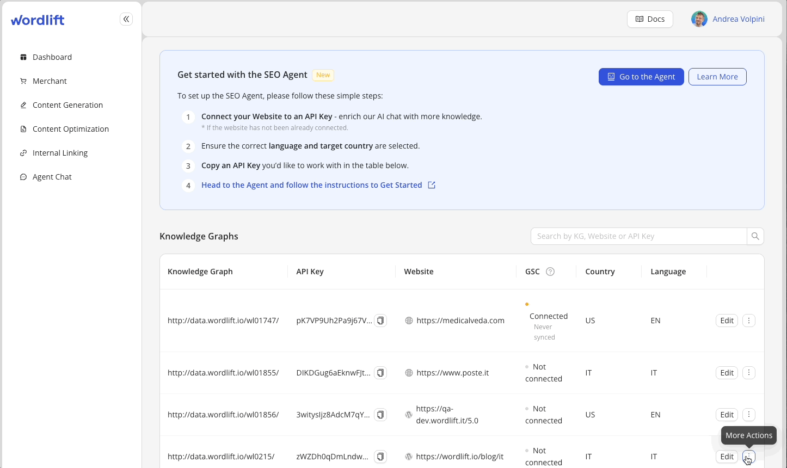Edit the wl01856 knowledge graph row

tap(727, 415)
